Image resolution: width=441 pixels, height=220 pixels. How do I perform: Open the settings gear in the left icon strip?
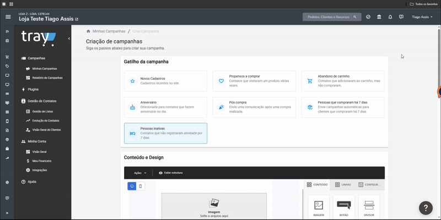[x=7, y=183]
